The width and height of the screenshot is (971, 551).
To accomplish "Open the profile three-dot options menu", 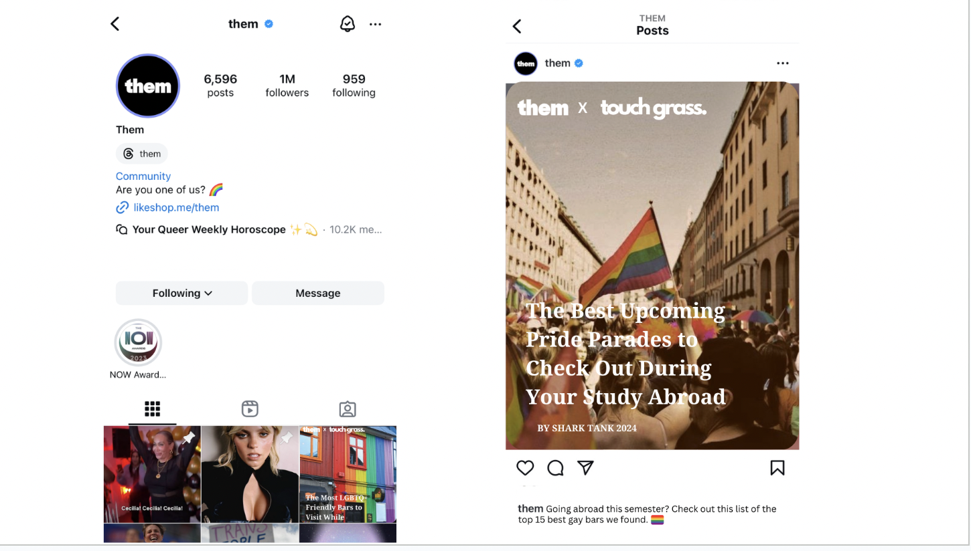I will pos(375,24).
